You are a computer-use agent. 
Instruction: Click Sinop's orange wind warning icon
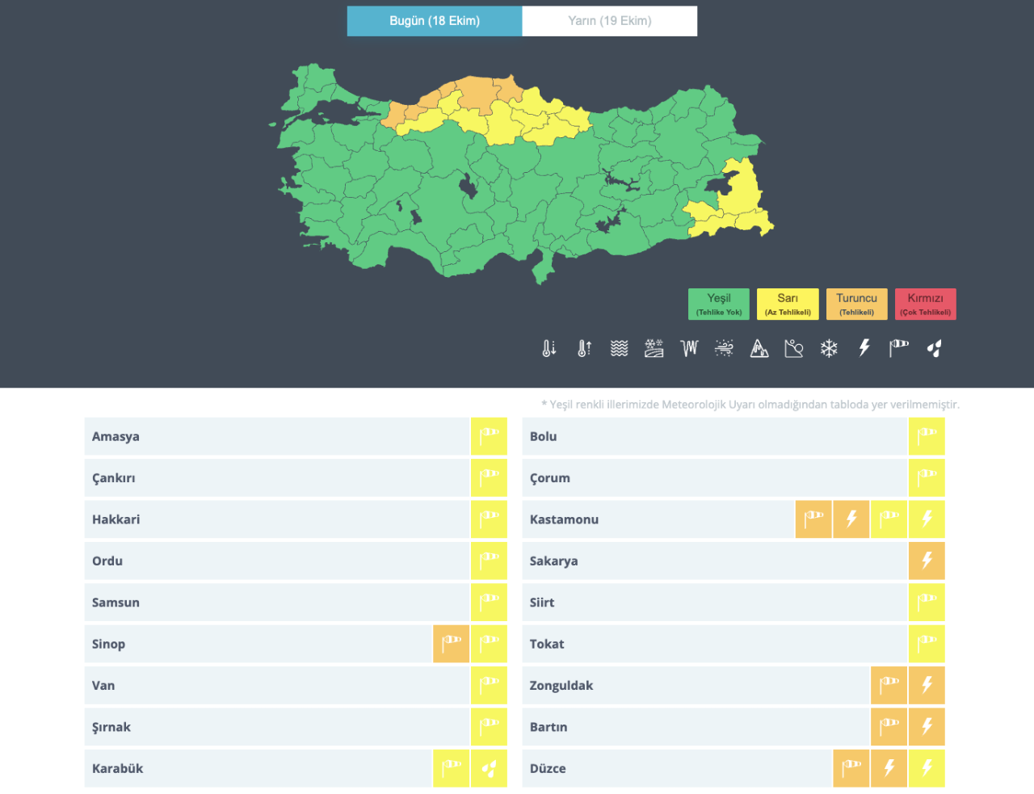pyautogui.click(x=452, y=644)
